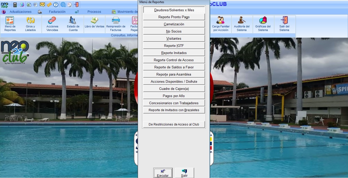The image size is (348, 178).
Task: Open the help question mark icon
Action: point(56,5)
